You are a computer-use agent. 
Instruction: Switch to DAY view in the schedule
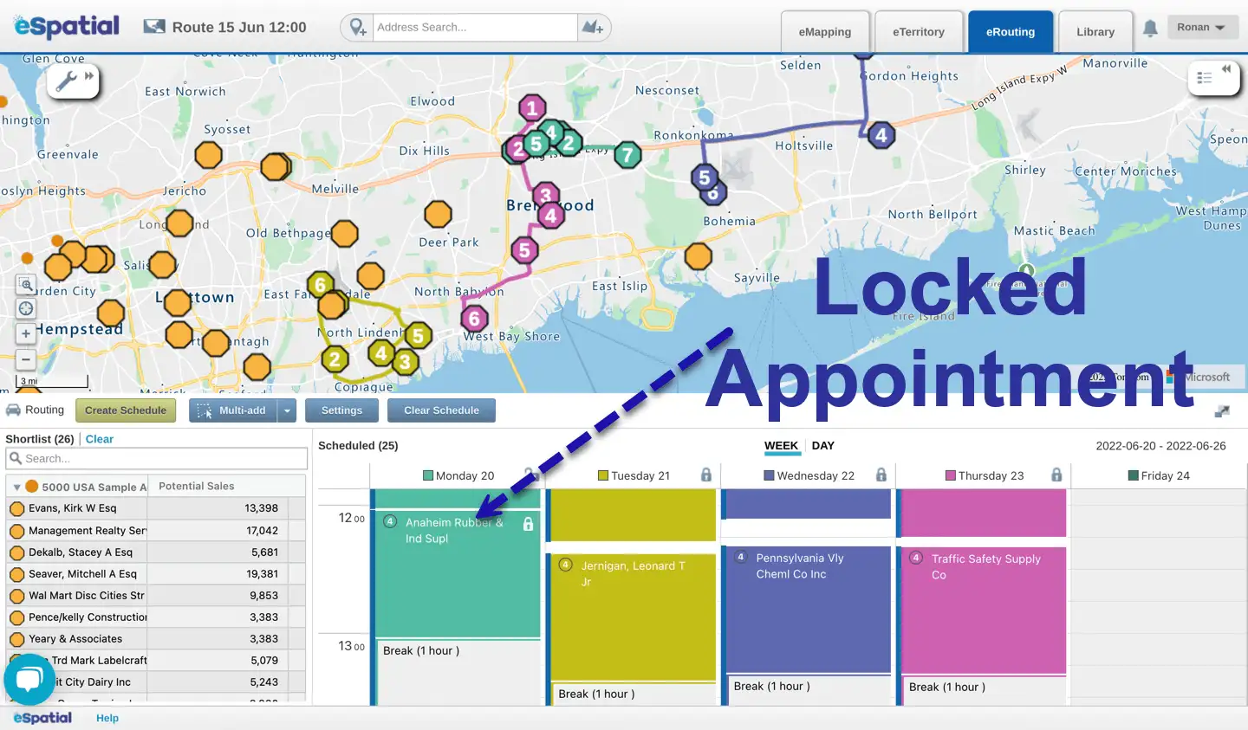[x=822, y=446]
